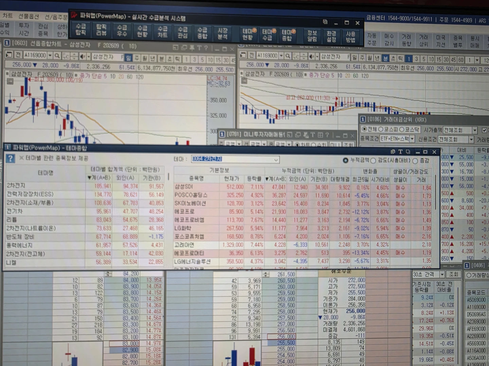
Task: Open 수급현황 in PowerMap toolbar
Action: click(142, 31)
